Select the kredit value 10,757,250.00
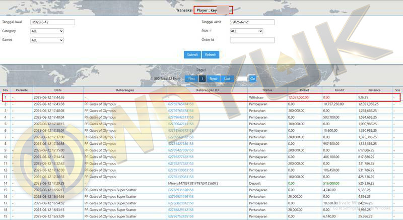The width and height of the screenshot is (403, 220). [x=333, y=104]
